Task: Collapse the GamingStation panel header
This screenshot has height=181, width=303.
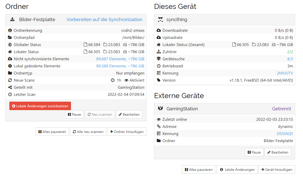Action: [224, 109]
